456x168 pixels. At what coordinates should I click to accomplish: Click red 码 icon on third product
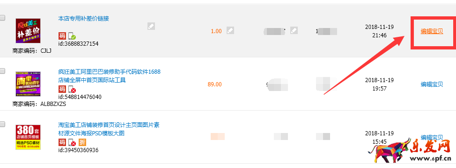tap(62, 142)
